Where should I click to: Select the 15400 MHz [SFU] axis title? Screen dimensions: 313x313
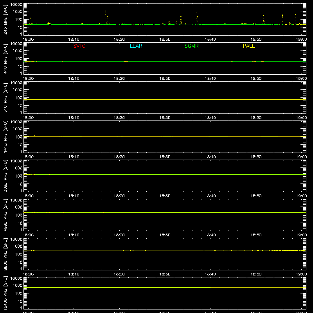tap(5, 293)
